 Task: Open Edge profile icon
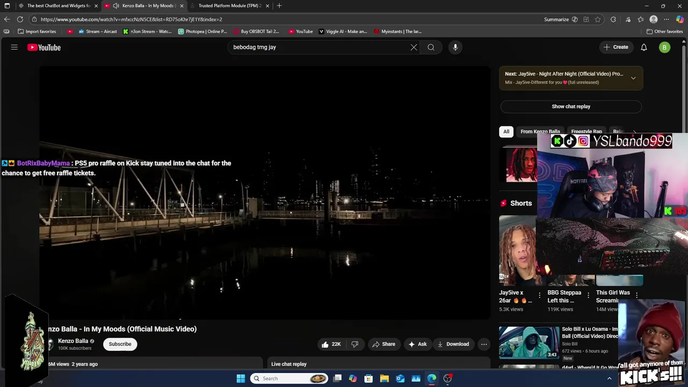pyautogui.click(x=654, y=19)
